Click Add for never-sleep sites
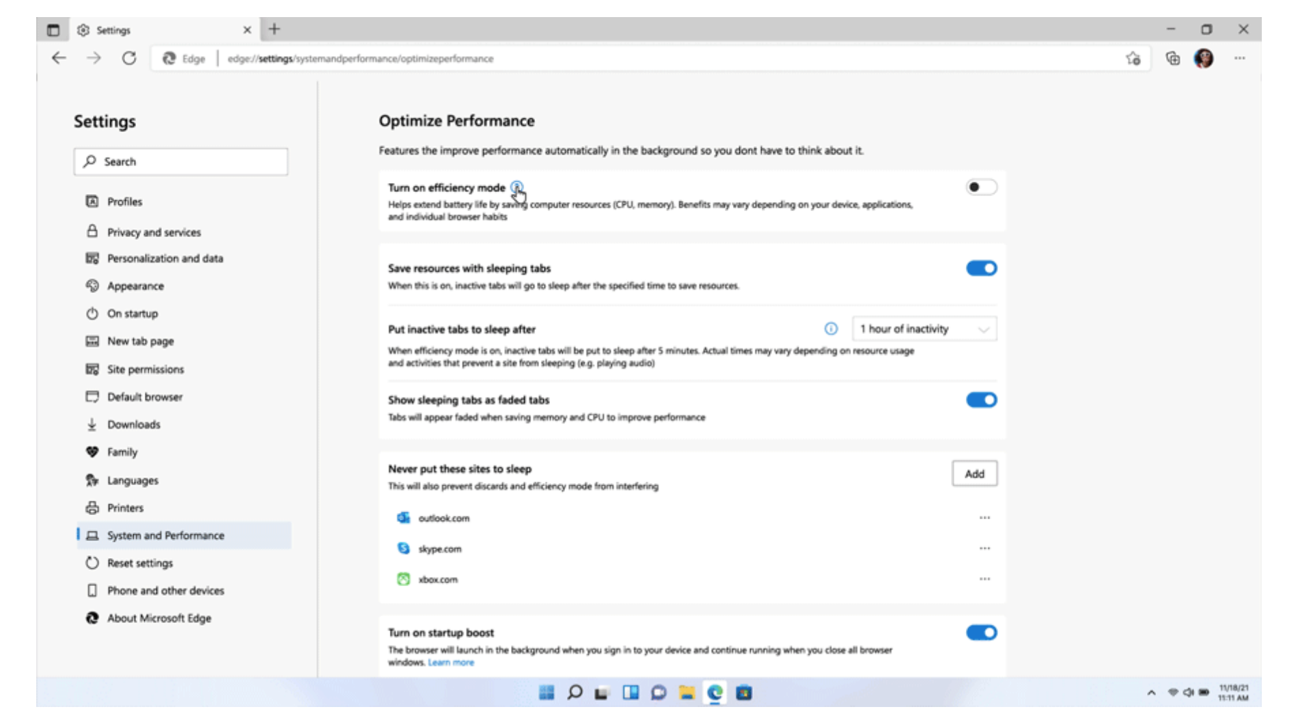The height and width of the screenshot is (720, 1298). tap(974, 474)
